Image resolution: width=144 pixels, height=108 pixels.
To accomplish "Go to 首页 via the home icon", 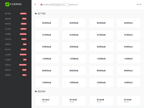I will coord(139,5).
